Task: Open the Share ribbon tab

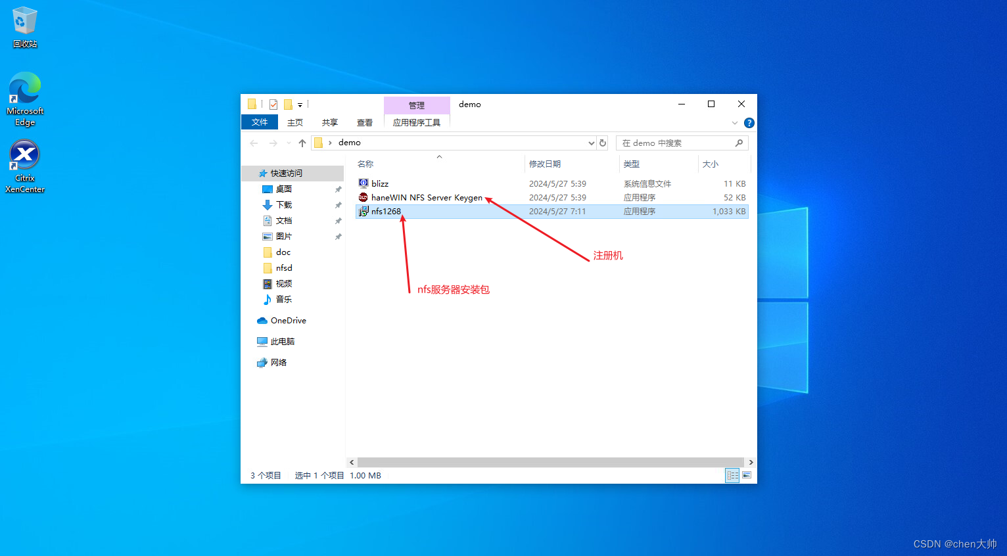Action: [330, 123]
